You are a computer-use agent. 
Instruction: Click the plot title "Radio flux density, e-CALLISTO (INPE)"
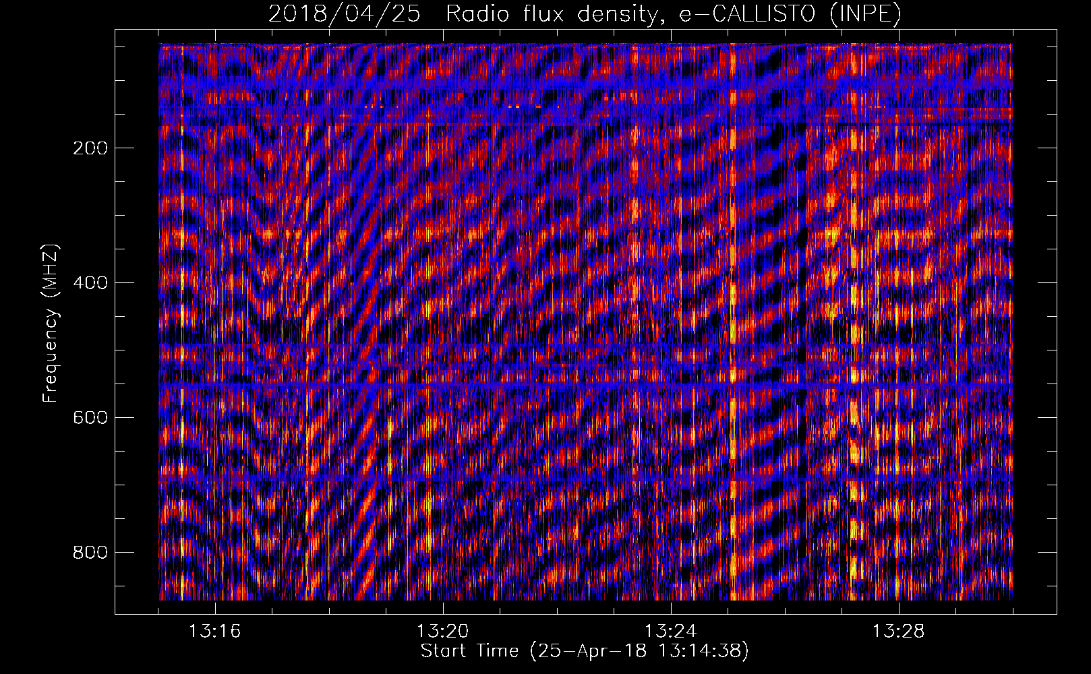[x=674, y=14]
